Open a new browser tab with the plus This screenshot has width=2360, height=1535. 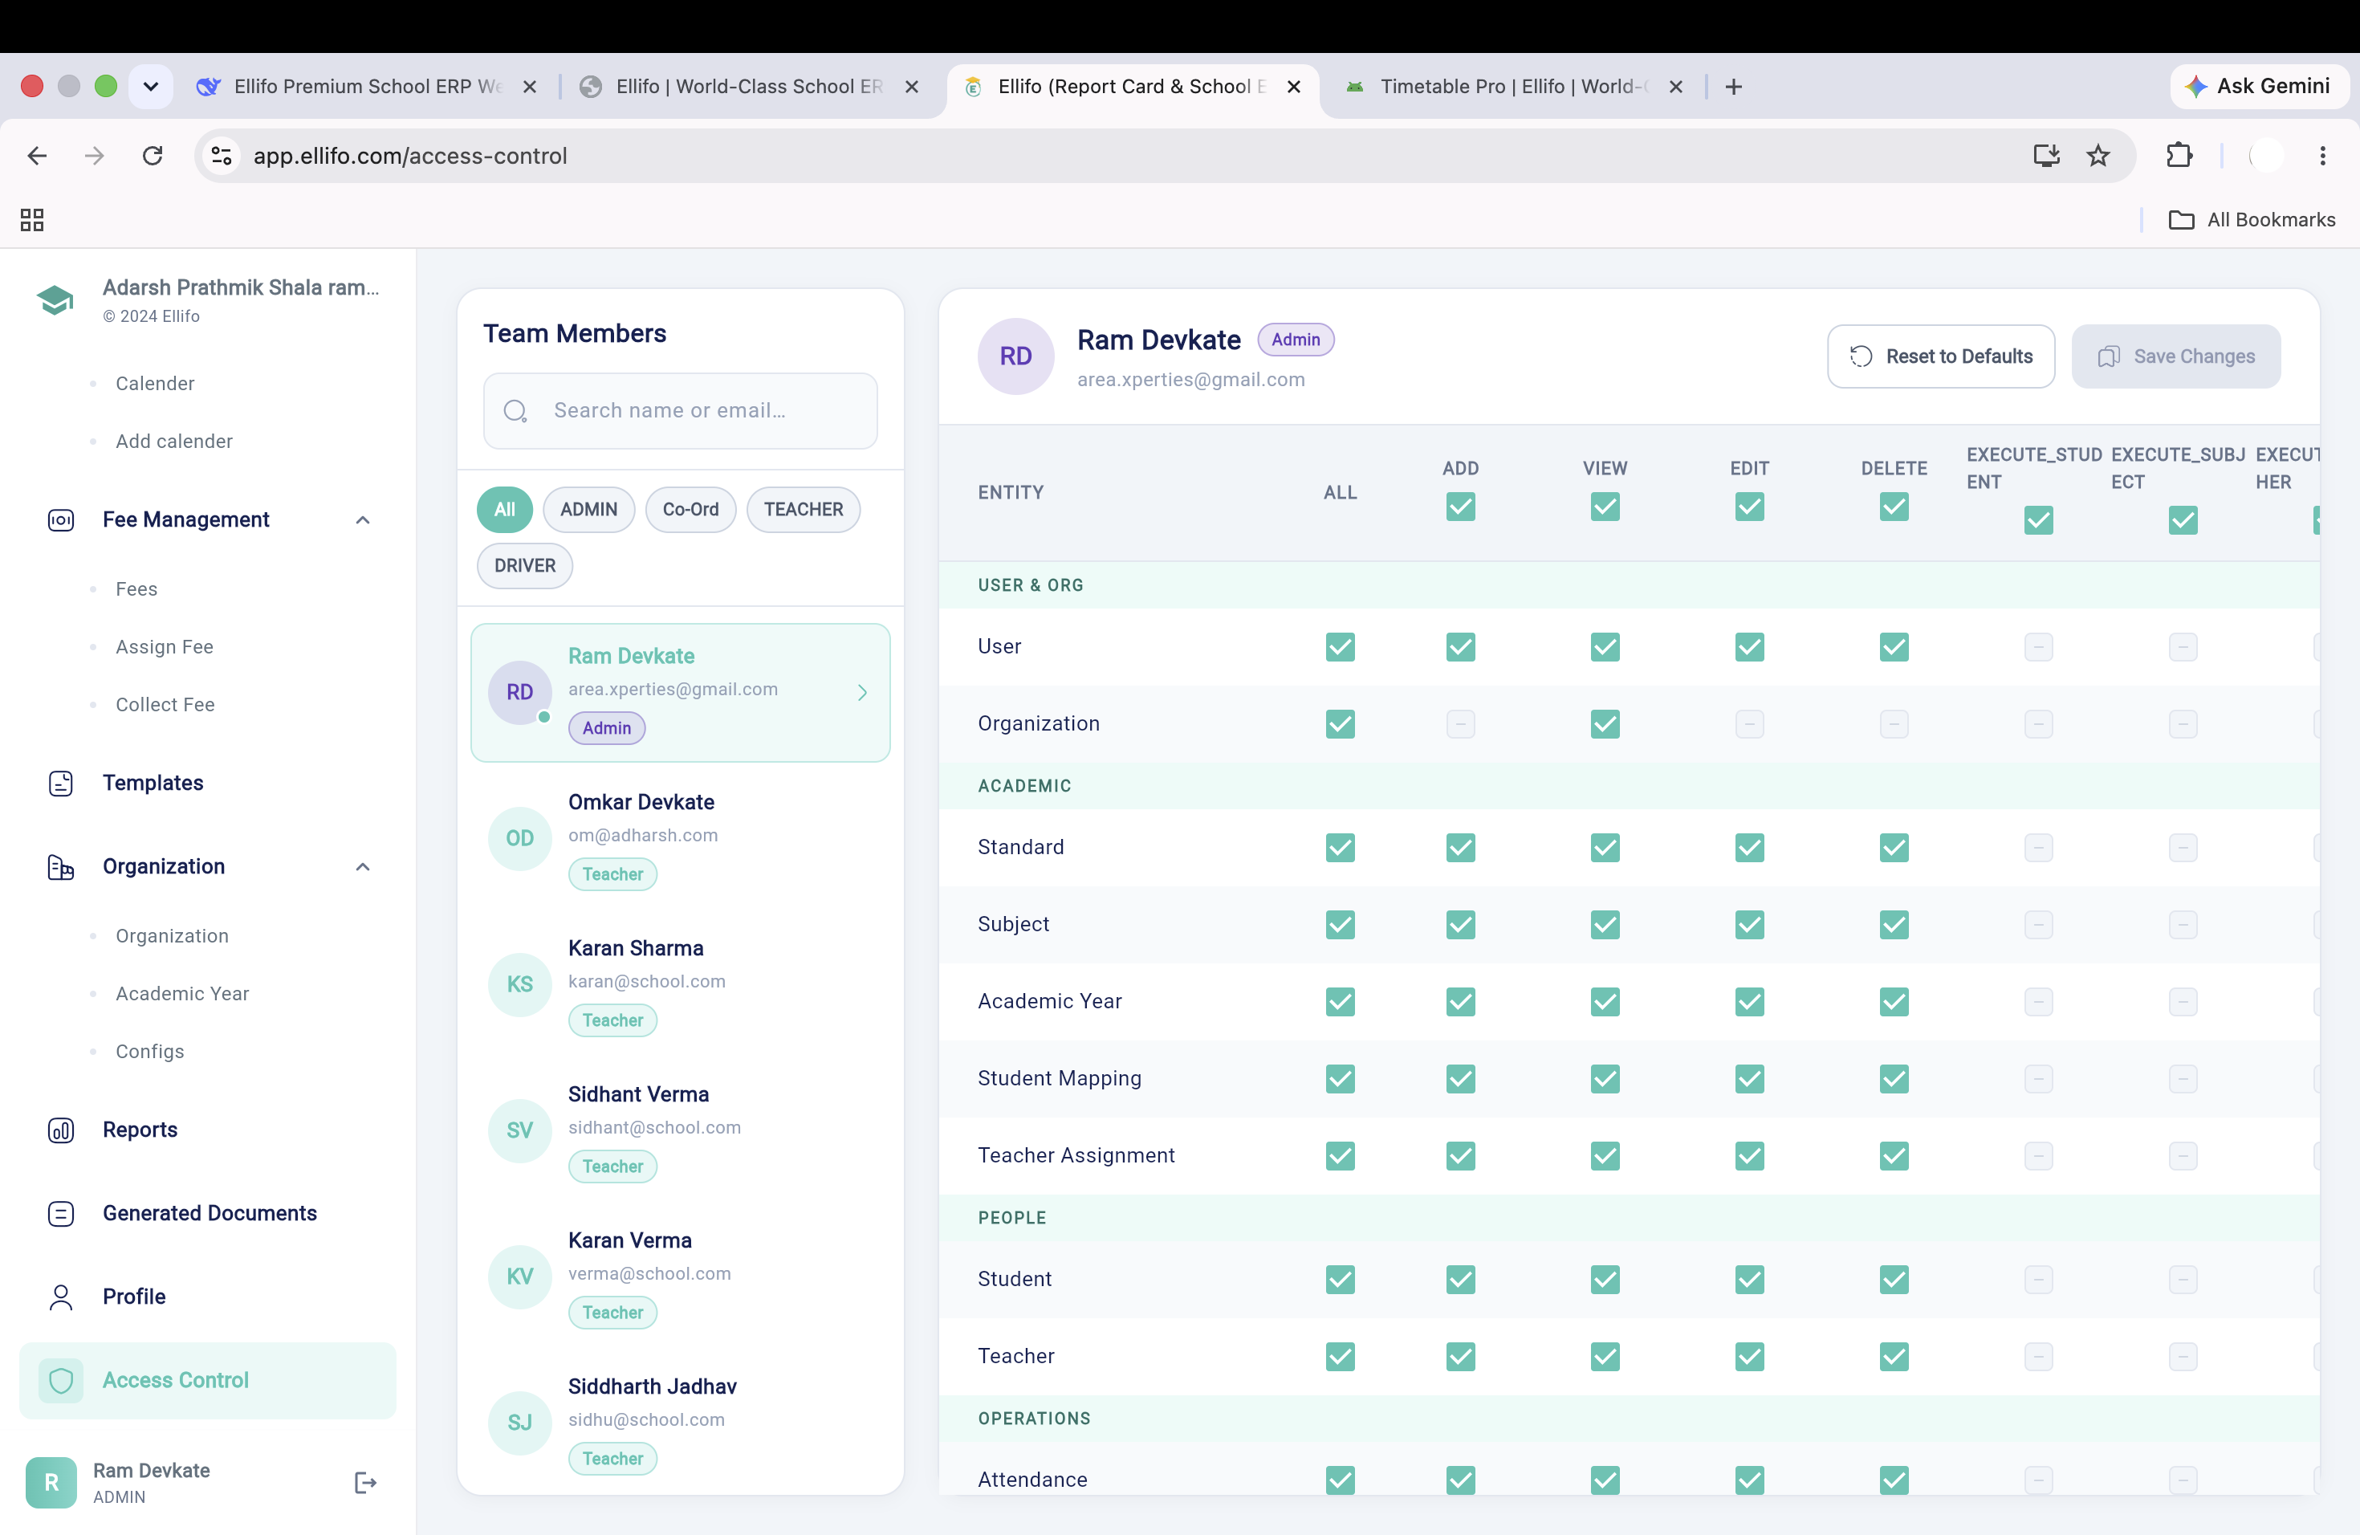coord(1732,86)
